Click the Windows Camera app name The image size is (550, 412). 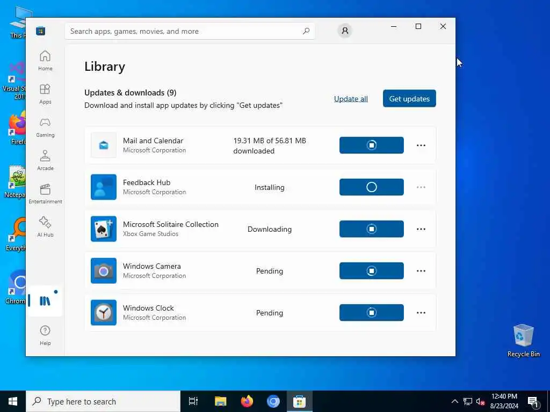point(152,266)
